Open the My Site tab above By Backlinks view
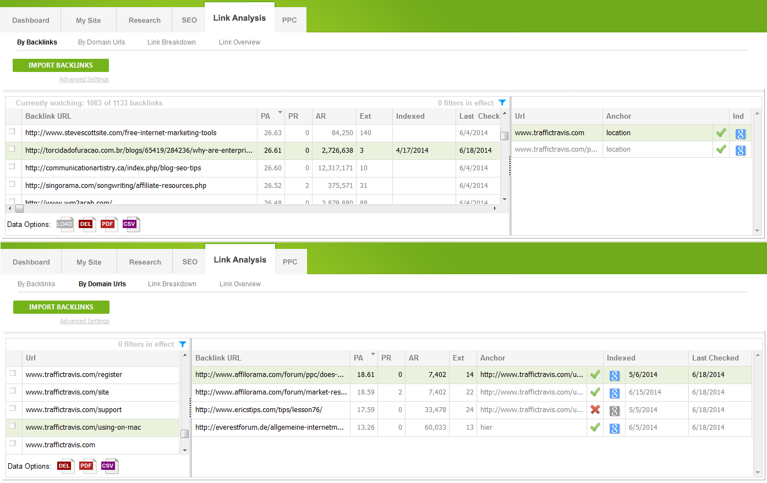Screen dimensions: 767x483 (89, 20)
